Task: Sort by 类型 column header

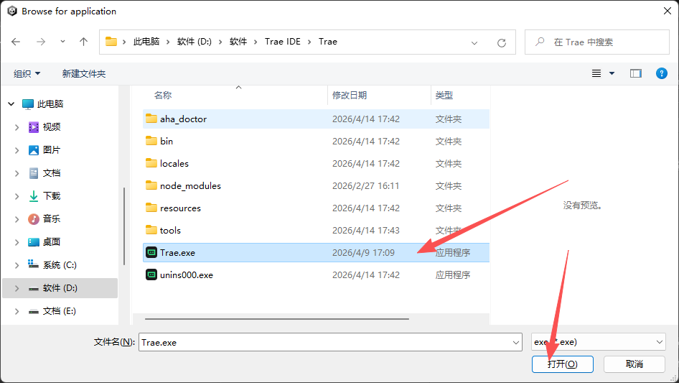Action: (444, 95)
